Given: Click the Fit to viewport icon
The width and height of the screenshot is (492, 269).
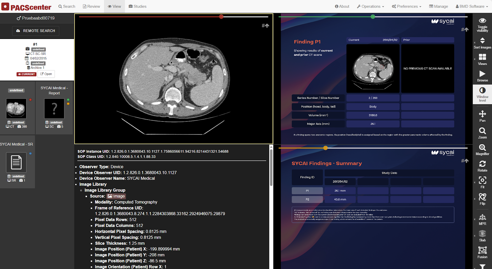Looking at the screenshot, I should coord(482,183).
